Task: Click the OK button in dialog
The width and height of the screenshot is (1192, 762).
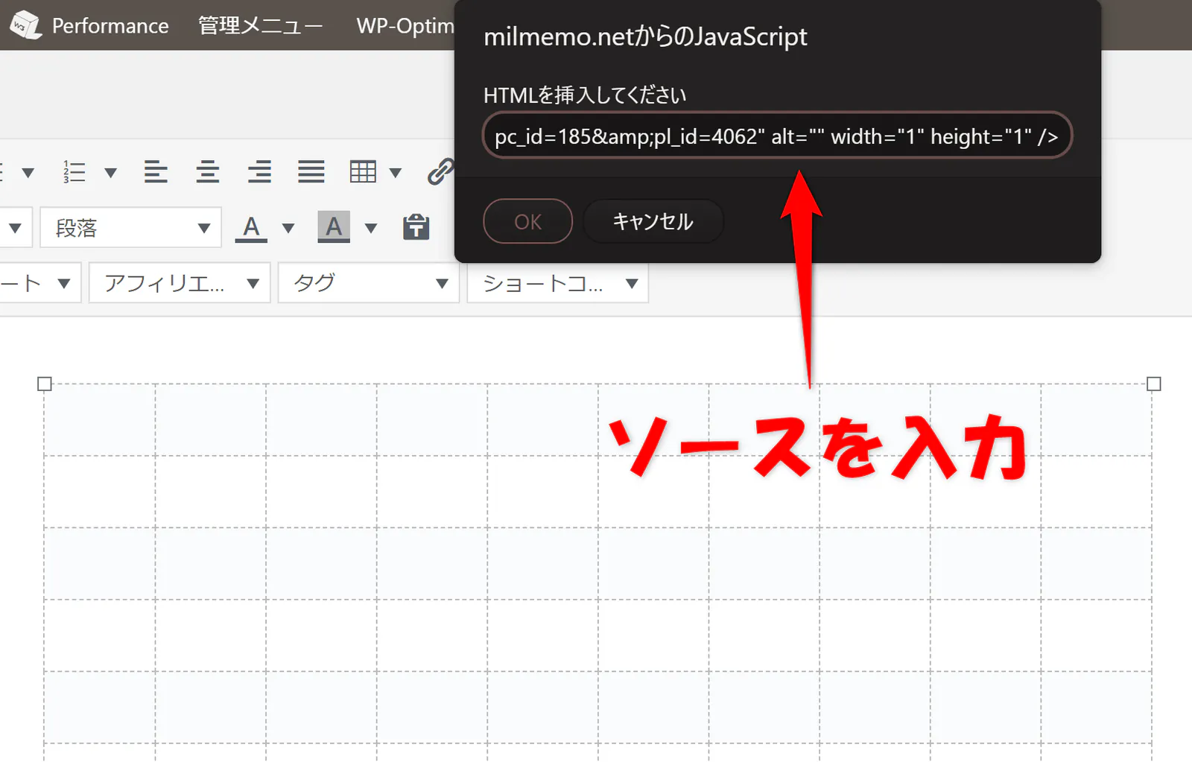Action: tap(527, 221)
